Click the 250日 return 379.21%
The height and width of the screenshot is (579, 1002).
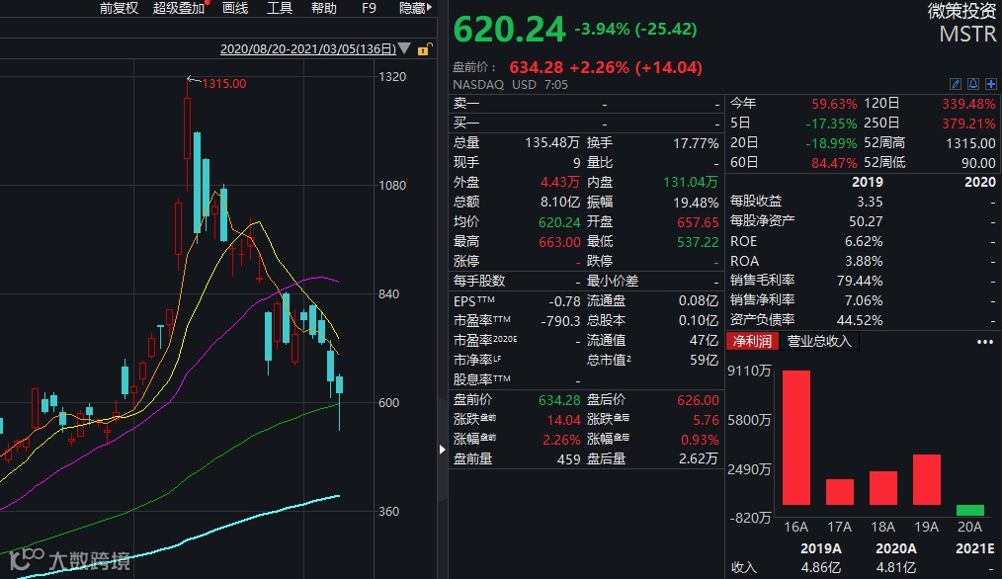(x=968, y=124)
